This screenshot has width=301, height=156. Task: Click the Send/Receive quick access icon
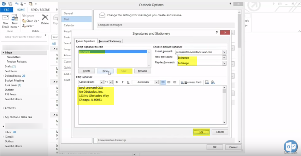click(11, 4)
